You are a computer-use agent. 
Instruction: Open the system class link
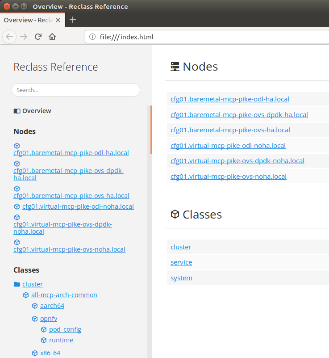pyautogui.click(x=181, y=278)
